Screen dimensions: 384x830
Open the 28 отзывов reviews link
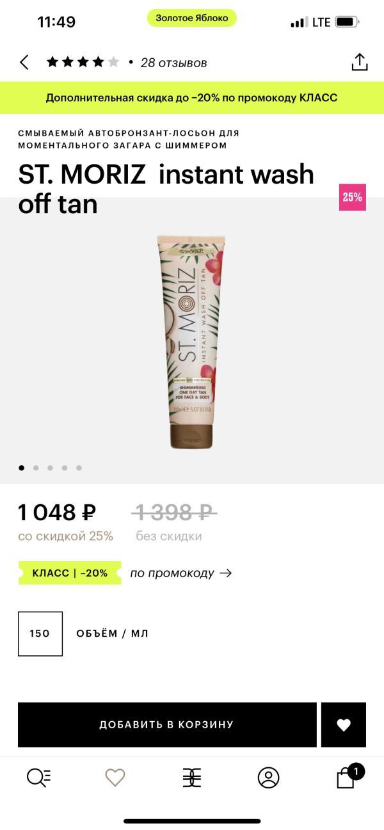(173, 63)
